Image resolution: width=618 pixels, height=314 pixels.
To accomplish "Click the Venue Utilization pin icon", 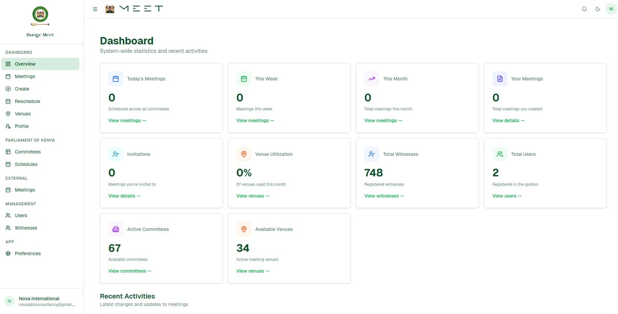I will 244,154.
